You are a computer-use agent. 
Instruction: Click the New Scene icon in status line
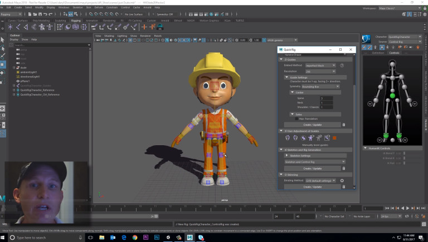click(x=30, y=14)
